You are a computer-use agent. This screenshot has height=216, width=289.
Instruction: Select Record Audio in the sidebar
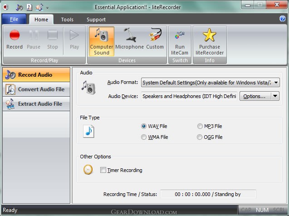(x=36, y=74)
